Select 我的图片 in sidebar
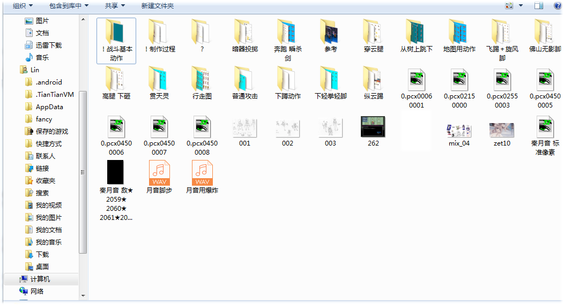Image resolution: width=564 pixels, height=305 pixels. coord(43,217)
